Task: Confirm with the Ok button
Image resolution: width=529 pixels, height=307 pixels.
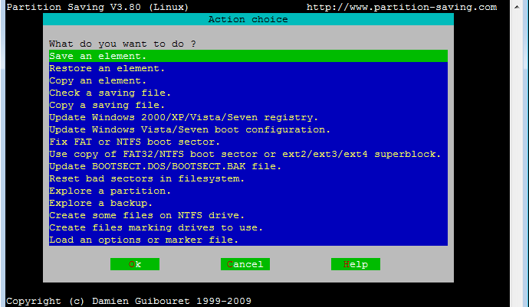Action: click(x=135, y=264)
